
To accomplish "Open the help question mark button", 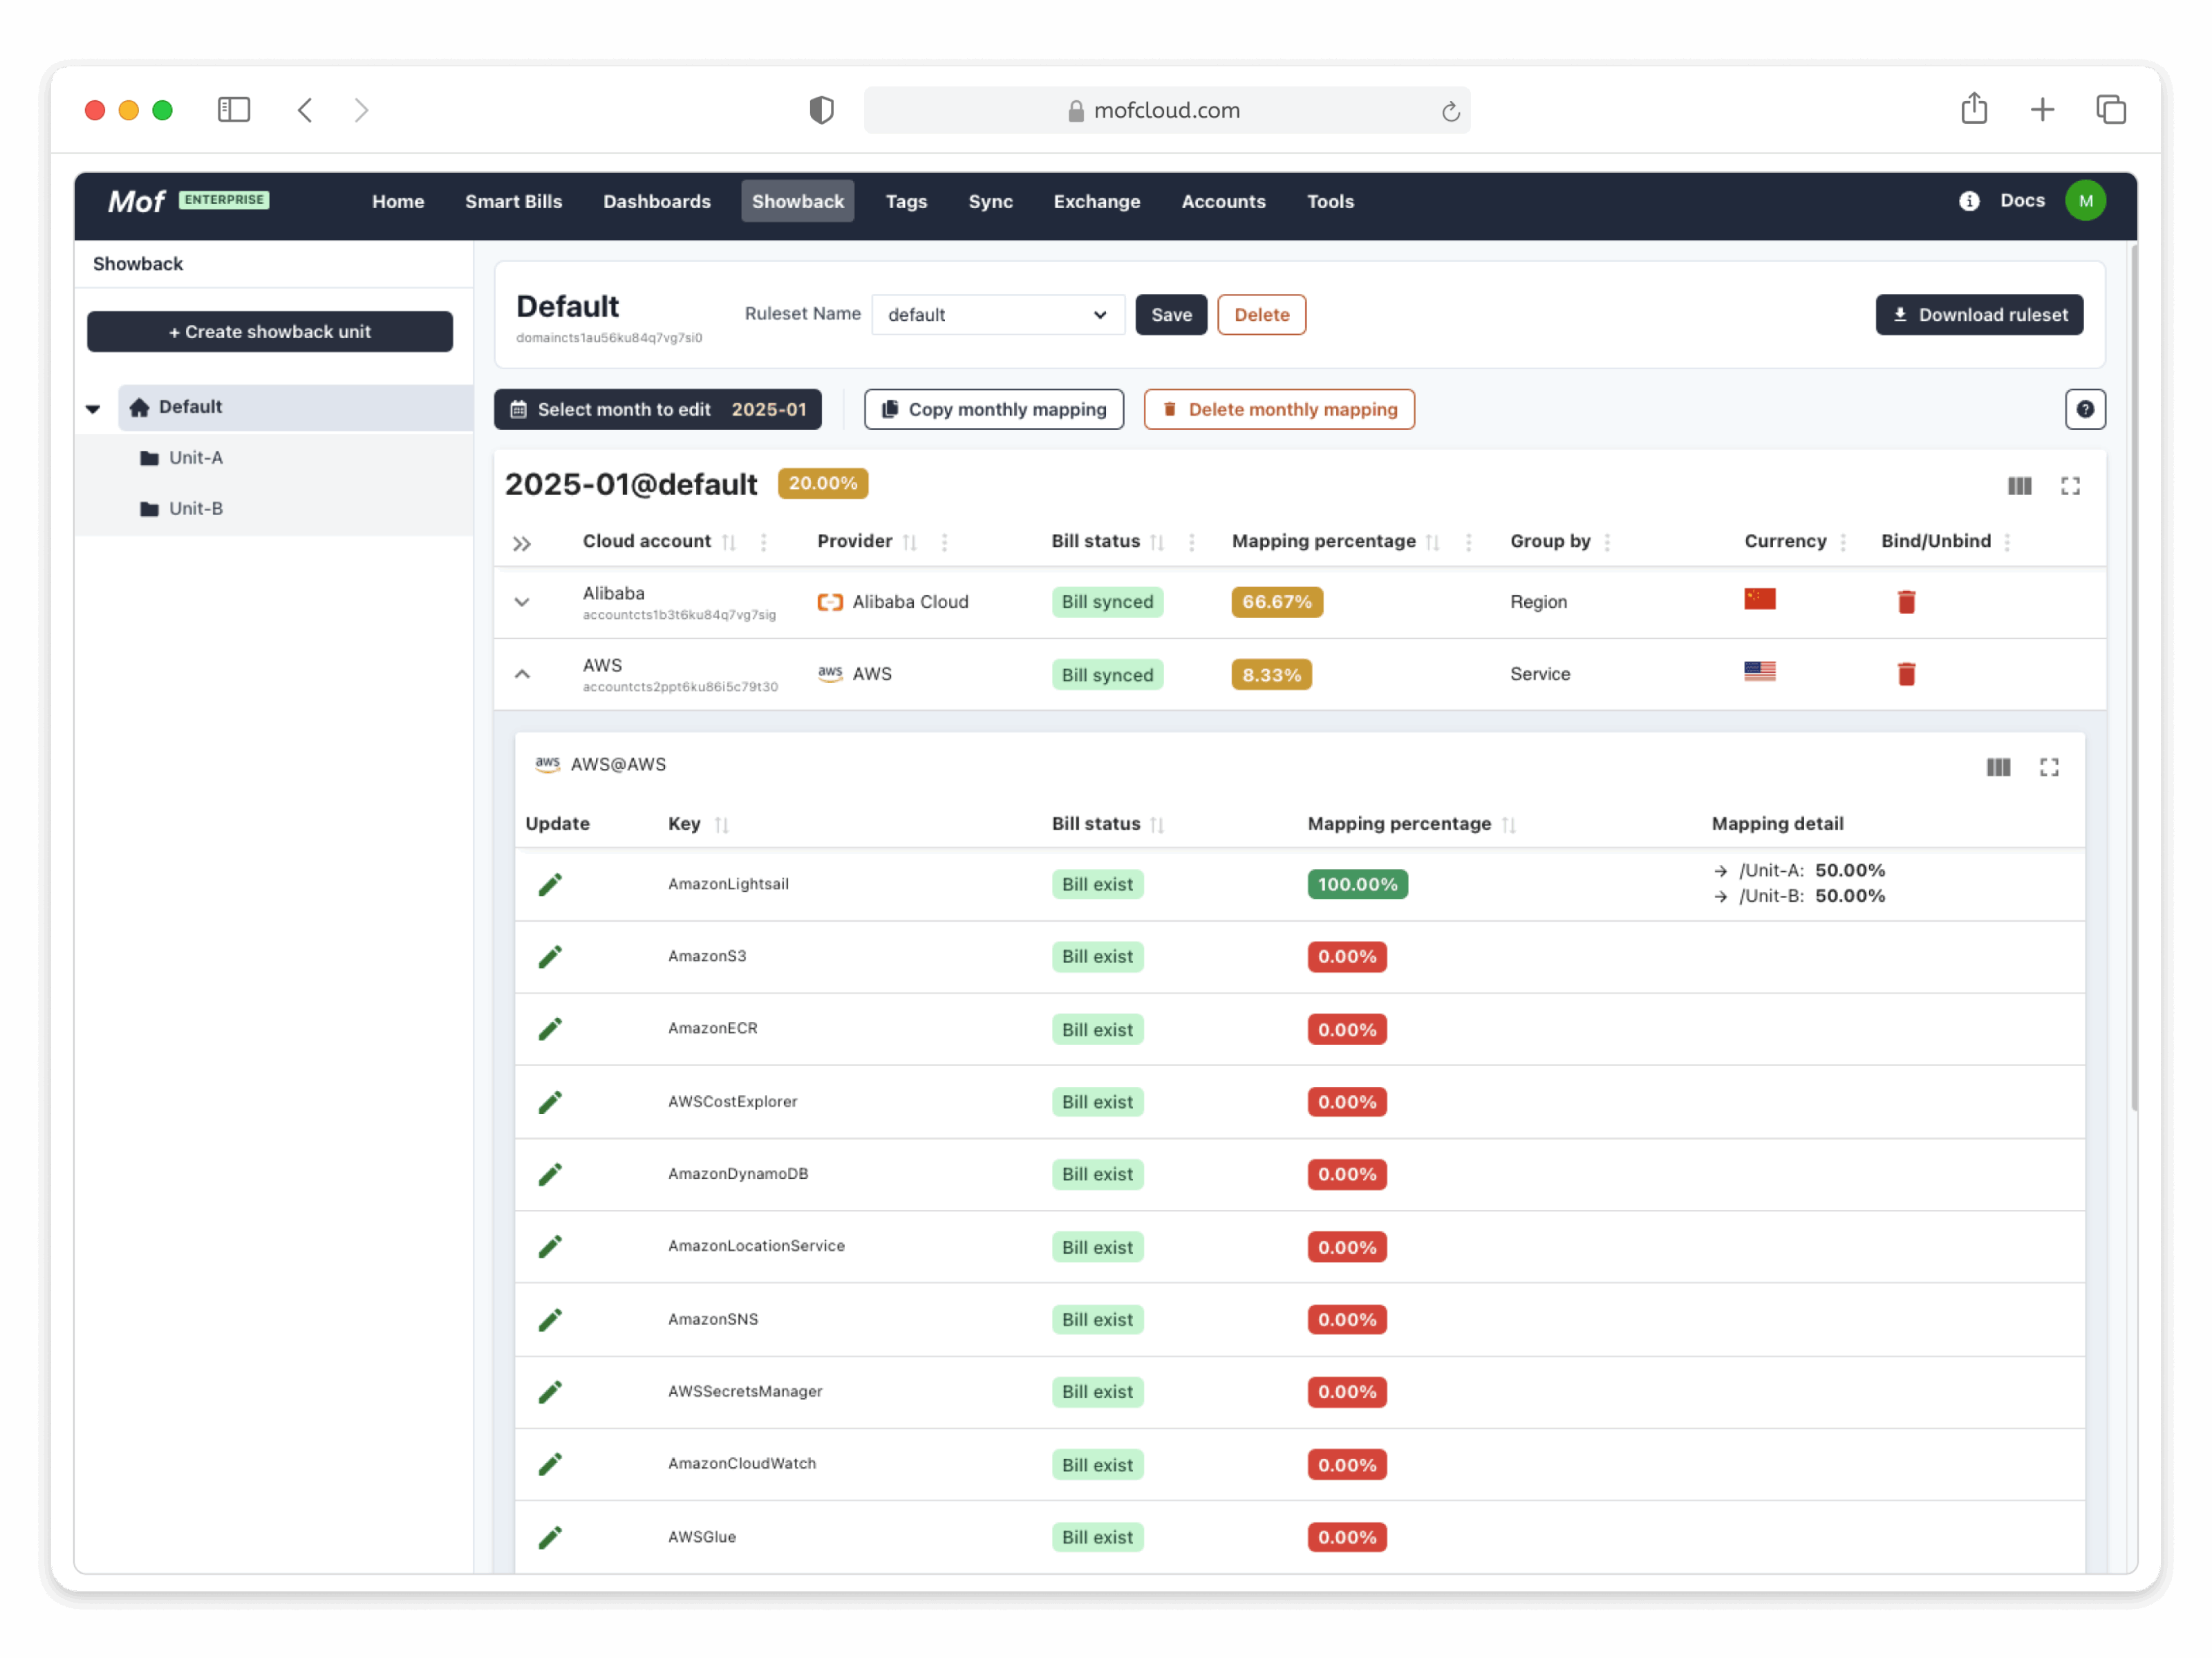I will (2085, 409).
